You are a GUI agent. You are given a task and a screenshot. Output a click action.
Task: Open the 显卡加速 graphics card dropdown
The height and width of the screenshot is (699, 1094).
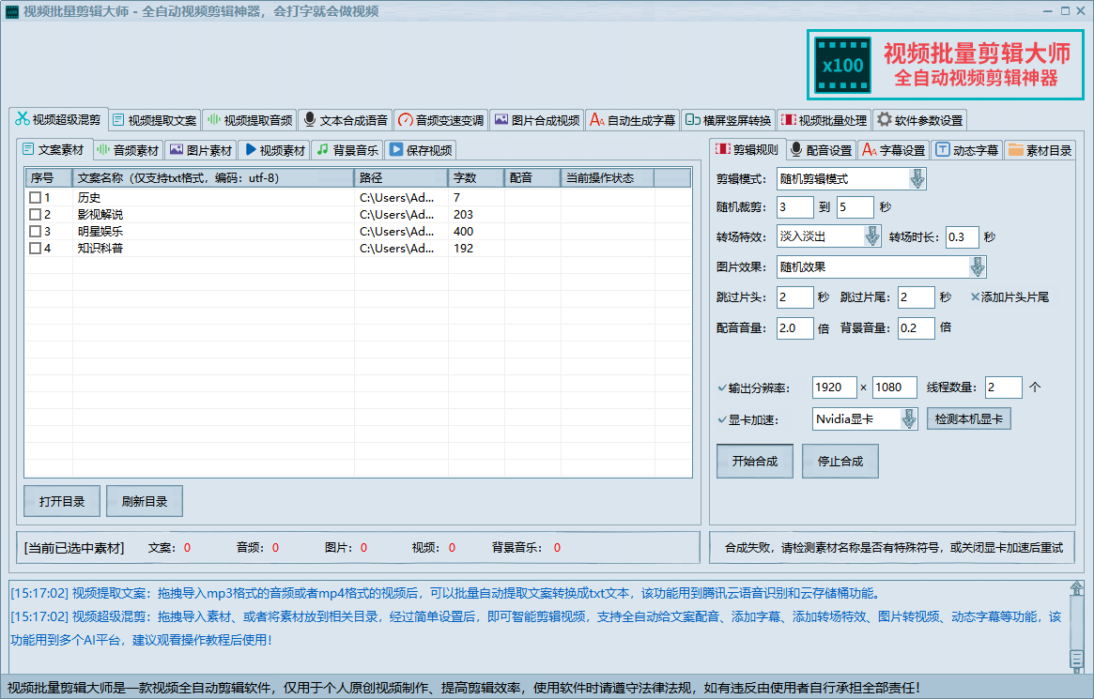(x=908, y=419)
